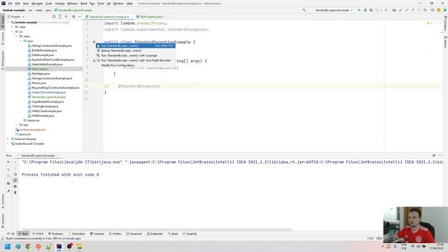Open the StandardExceptionExample run configuration dropdown
448x252 pixels.
tap(333, 10)
